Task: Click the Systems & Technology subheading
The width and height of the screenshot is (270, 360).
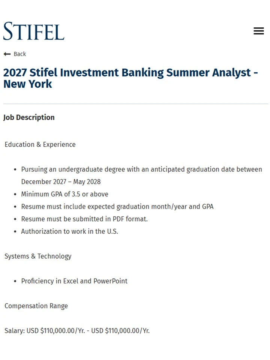Action: tap(38, 256)
